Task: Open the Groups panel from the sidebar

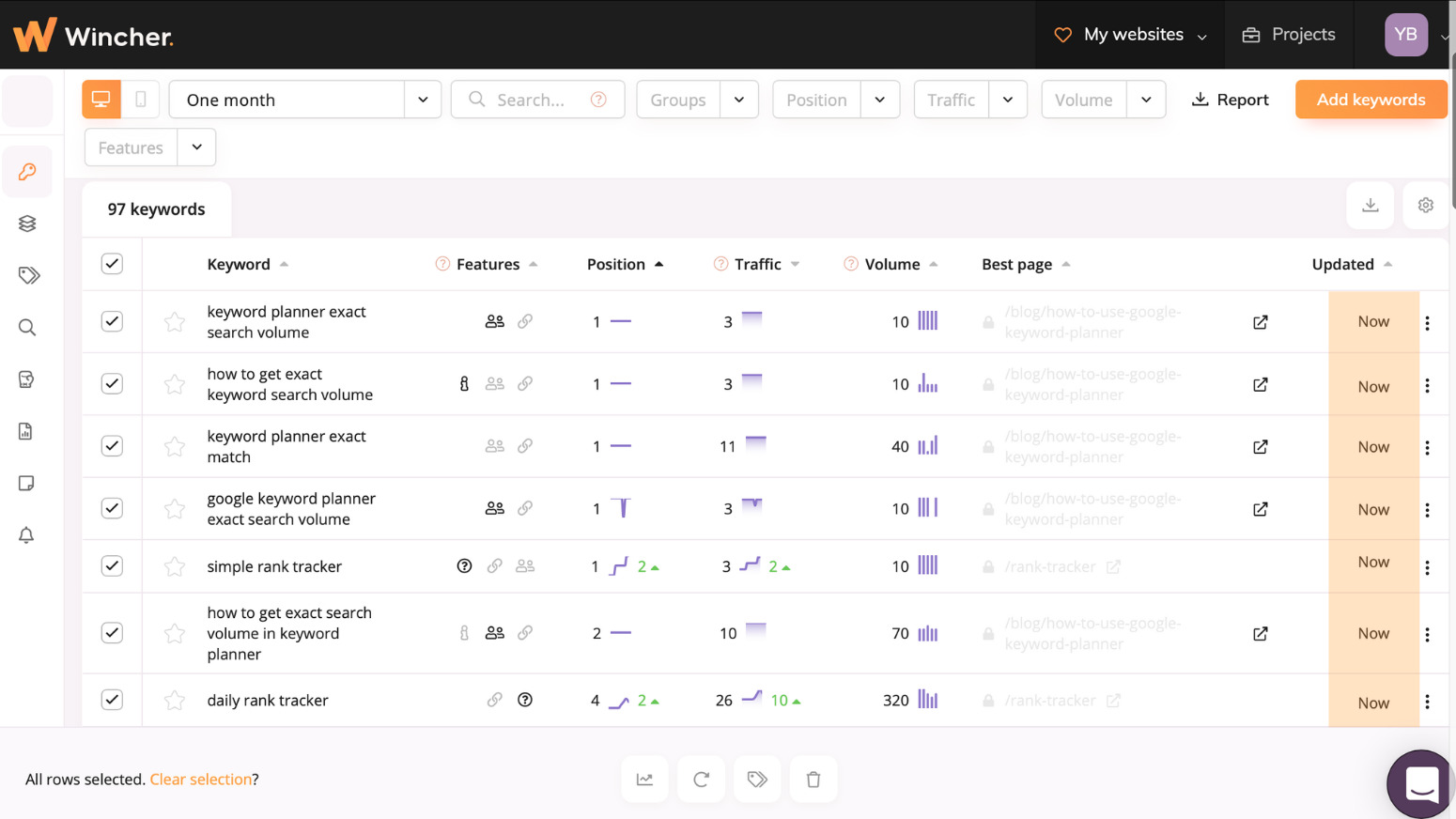Action: click(26, 224)
